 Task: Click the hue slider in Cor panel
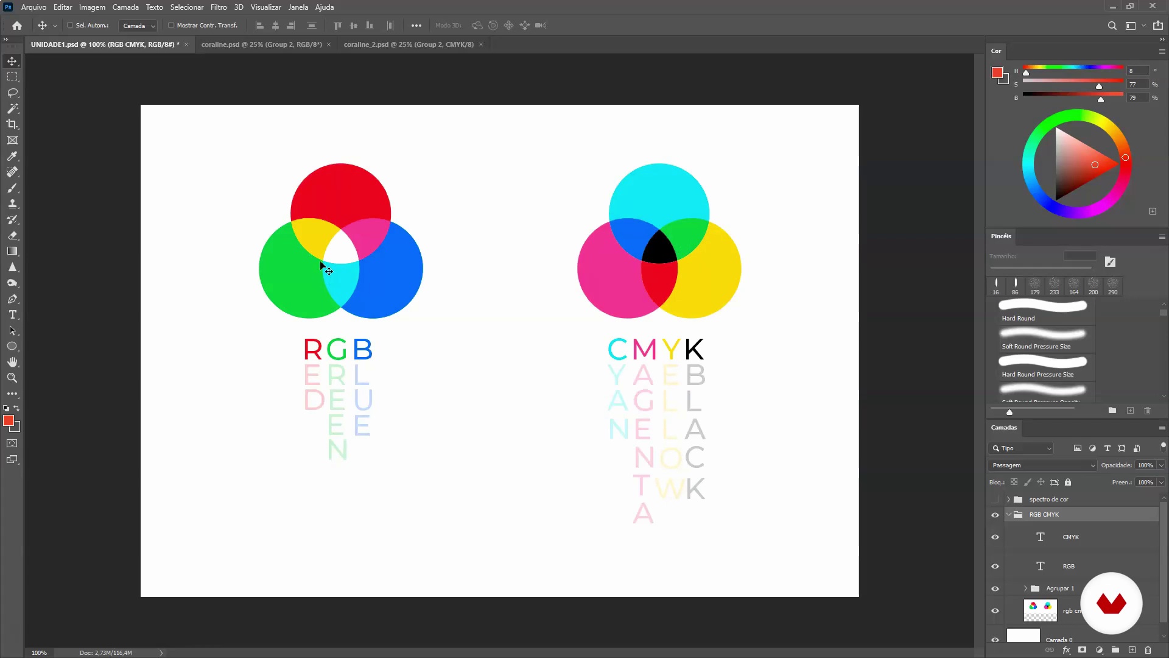tap(1073, 67)
